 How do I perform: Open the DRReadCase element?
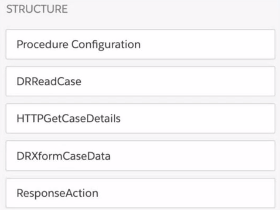click(140, 81)
